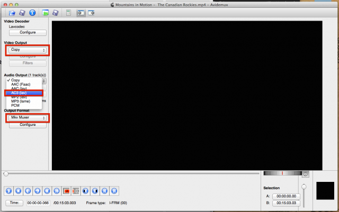Click the 'I-FRM (00)' frame type value
339x212 pixels.
coord(118,203)
